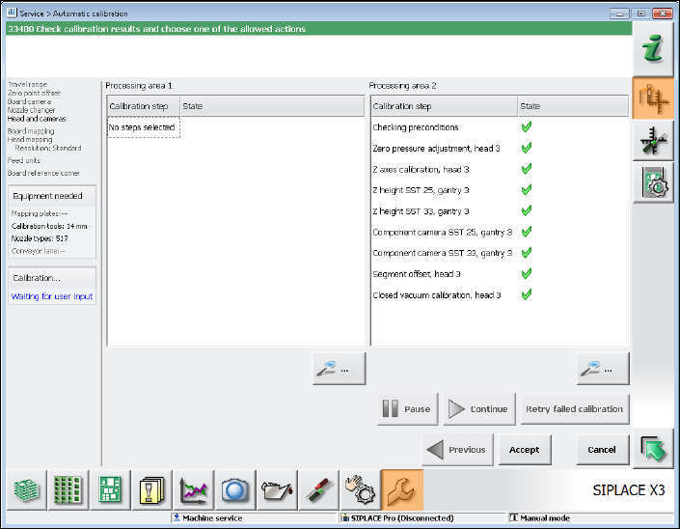Open the camera vision icon
The image size is (680, 529).
point(235,490)
